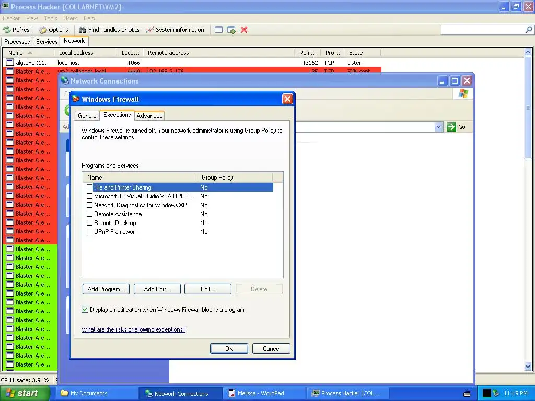Select the Exceptions tab in Windows Firewall
Screen dimensions: 535x401
117,115
